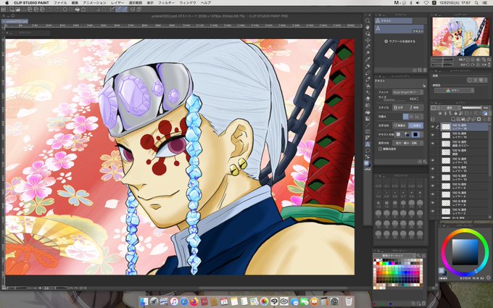The image size is (493, 308).
Task: Zoom out icon in Navigator panel
Action: pos(468,59)
